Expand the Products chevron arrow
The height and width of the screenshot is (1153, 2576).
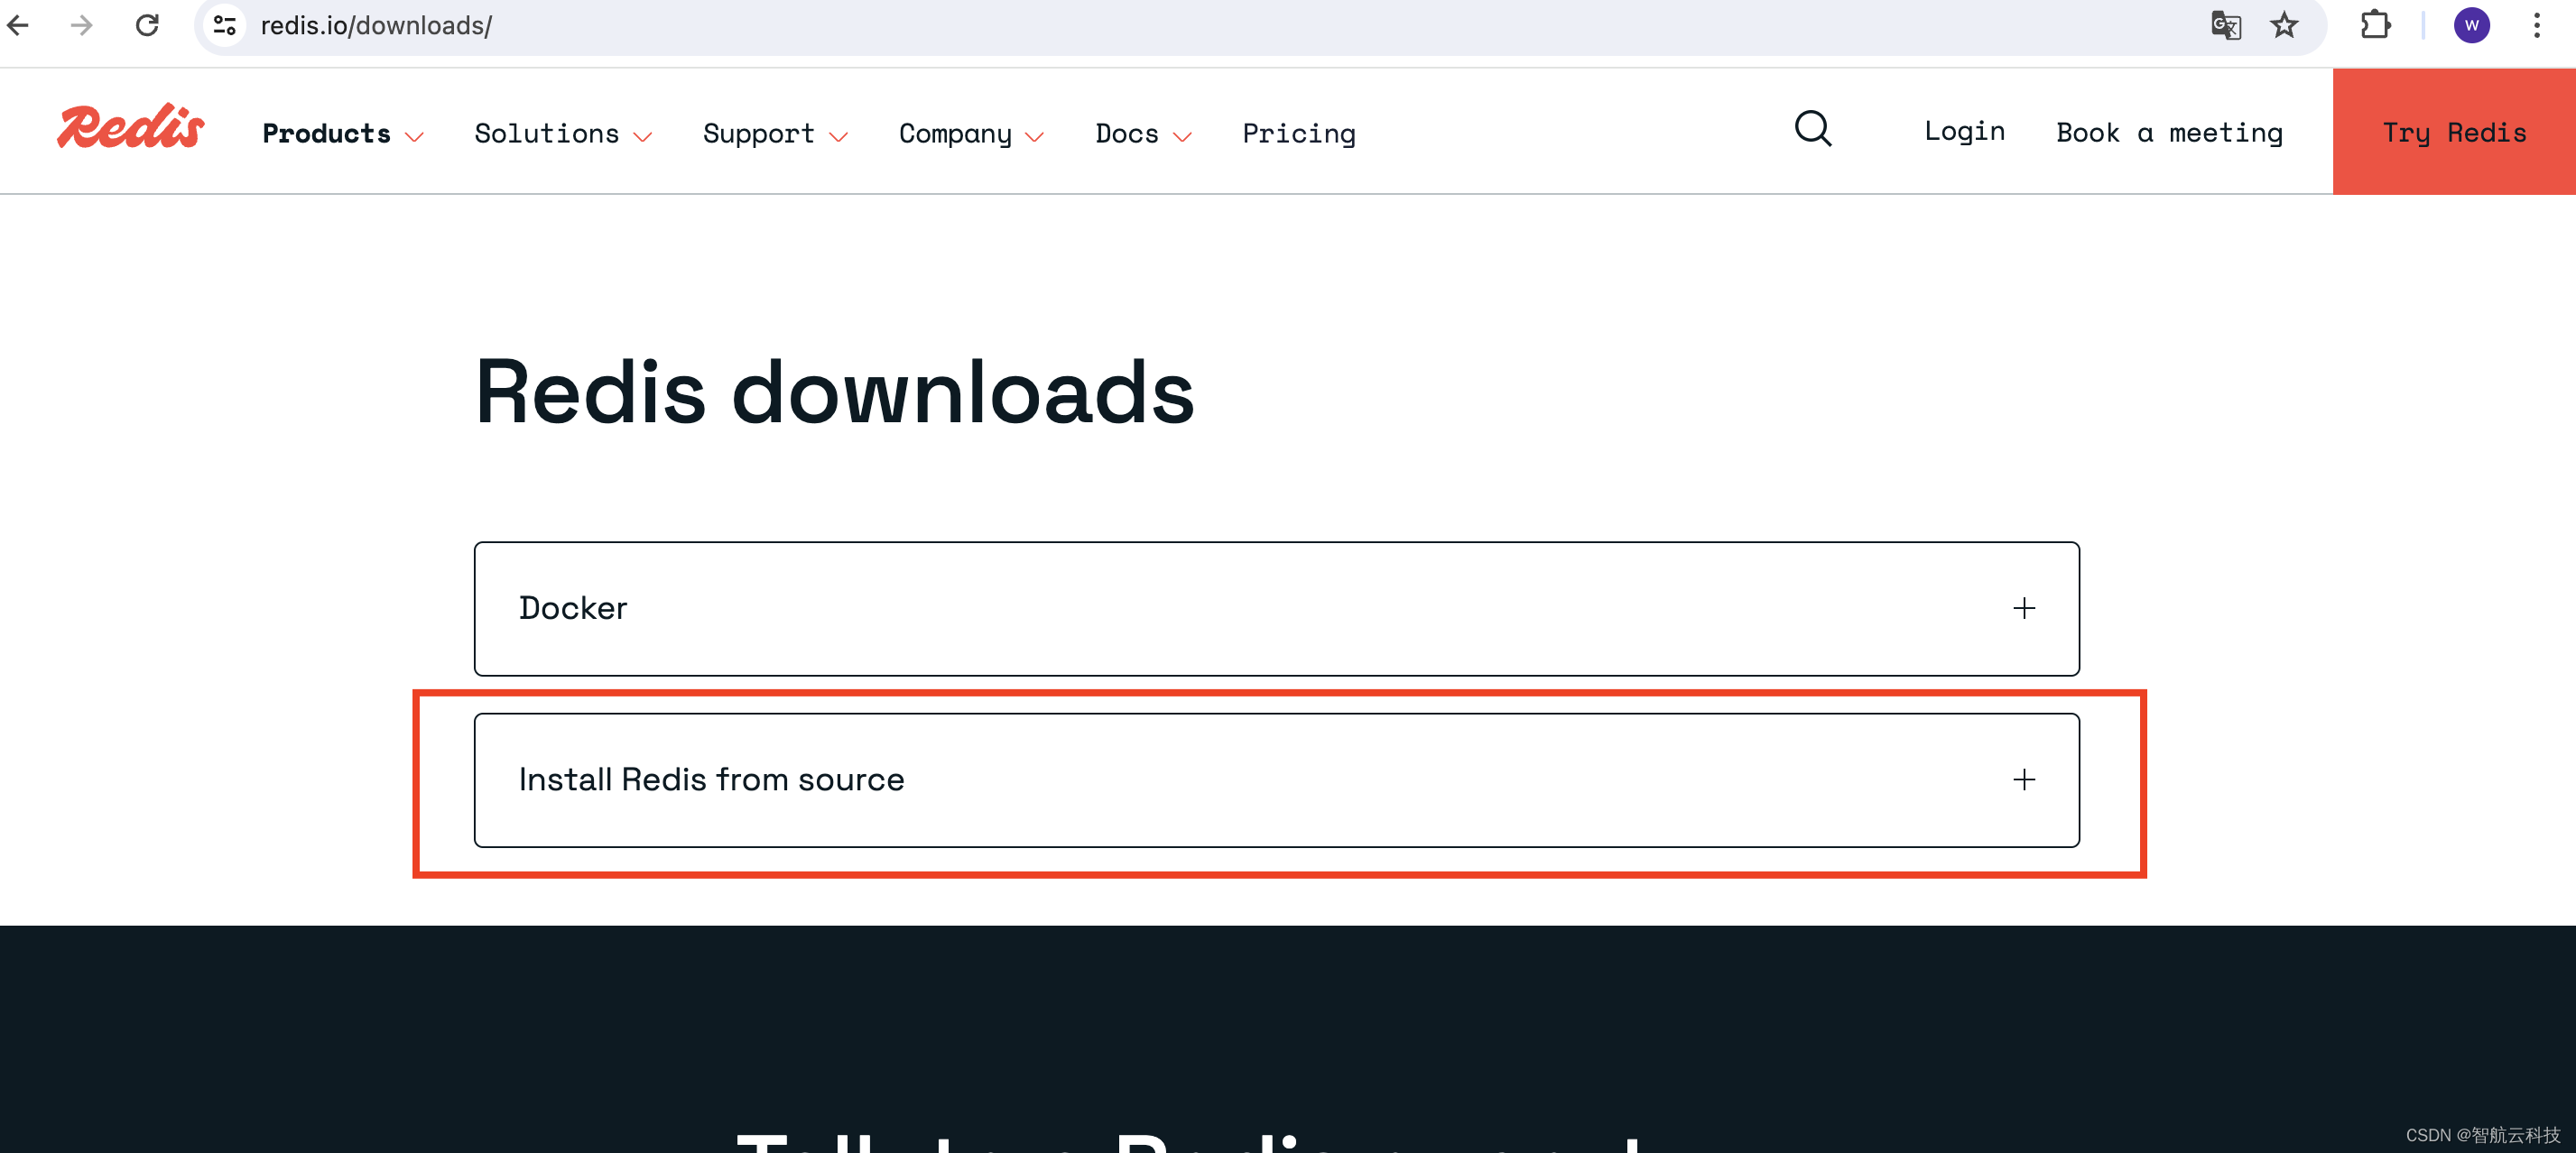point(414,137)
